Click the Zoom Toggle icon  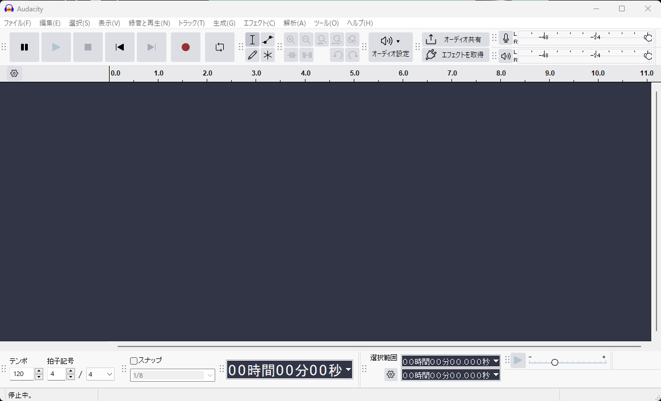tap(352, 40)
